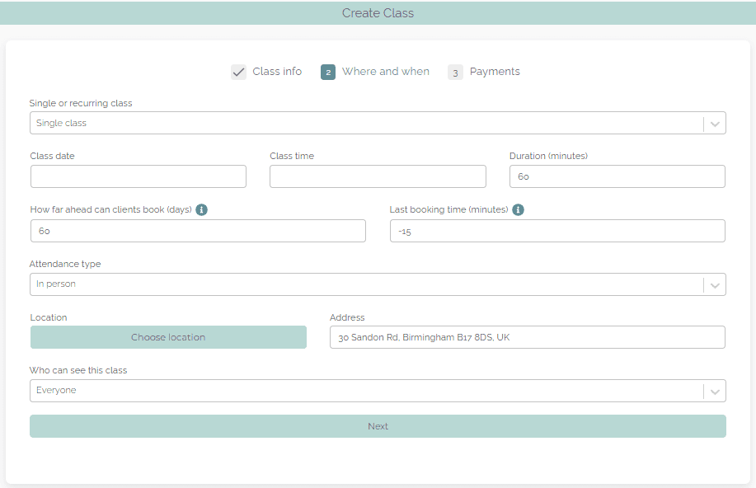
Task: Select the Duration minutes input box
Action: pyautogui.click(x=617, y=176)
